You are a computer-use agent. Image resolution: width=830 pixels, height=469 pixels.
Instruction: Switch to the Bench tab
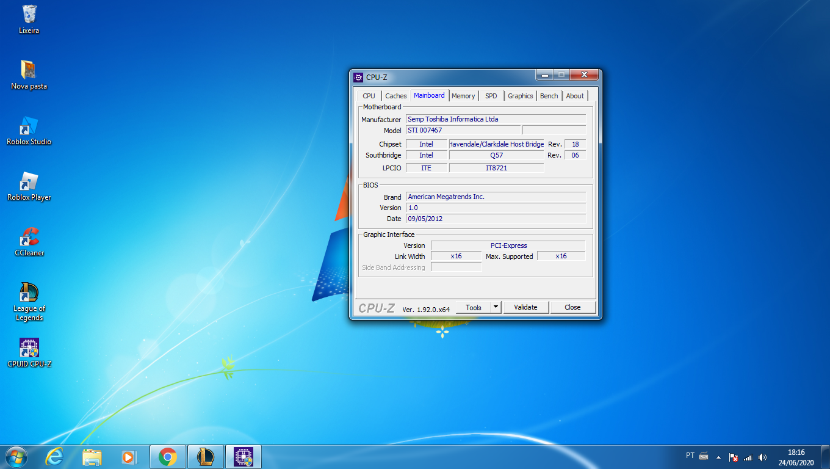tap(549, 96)
